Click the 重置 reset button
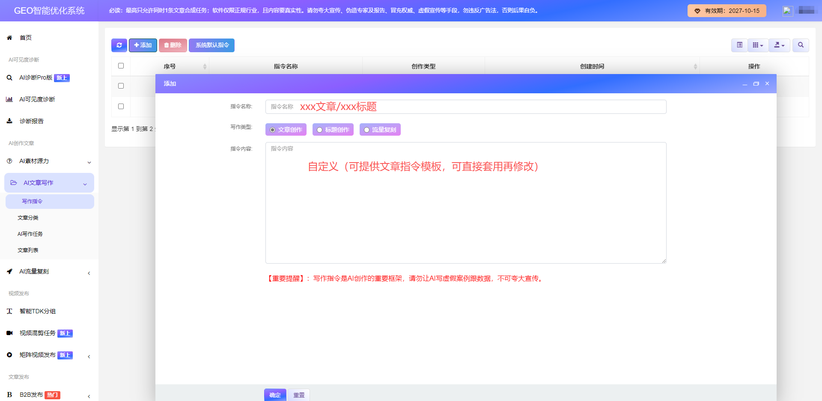The height and width of the screenshot is (401, 822). point(299,395)
